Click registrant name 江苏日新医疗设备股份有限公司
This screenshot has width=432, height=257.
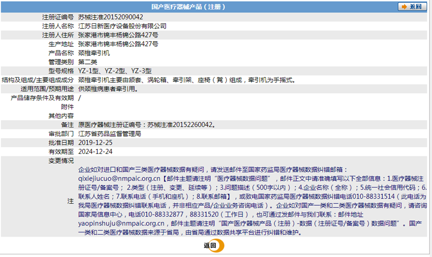point(122,26)
